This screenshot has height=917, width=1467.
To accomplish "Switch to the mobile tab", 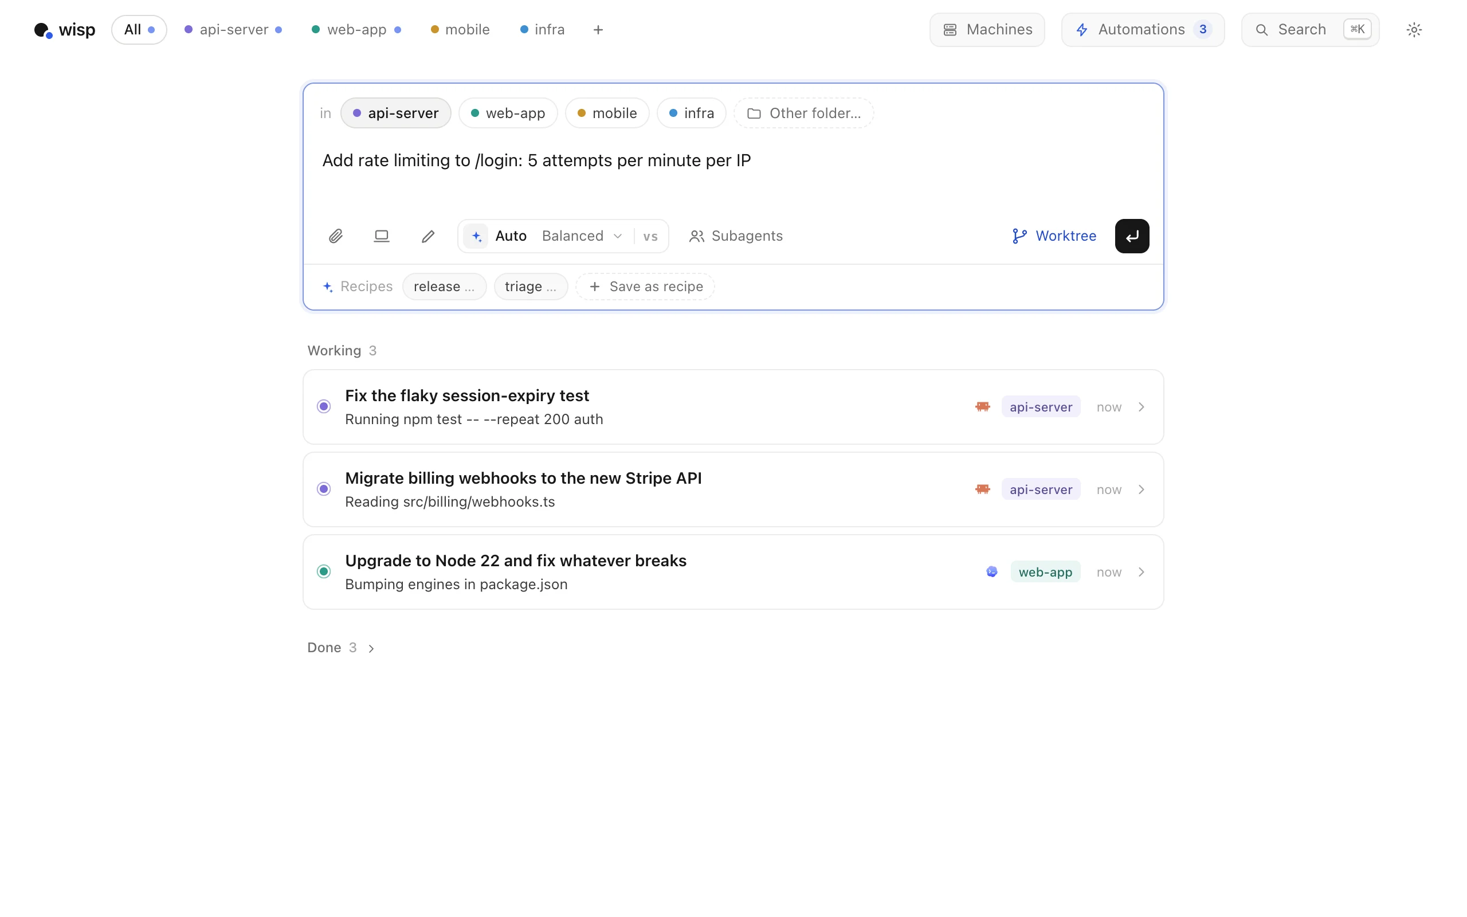I will [460, 30].
